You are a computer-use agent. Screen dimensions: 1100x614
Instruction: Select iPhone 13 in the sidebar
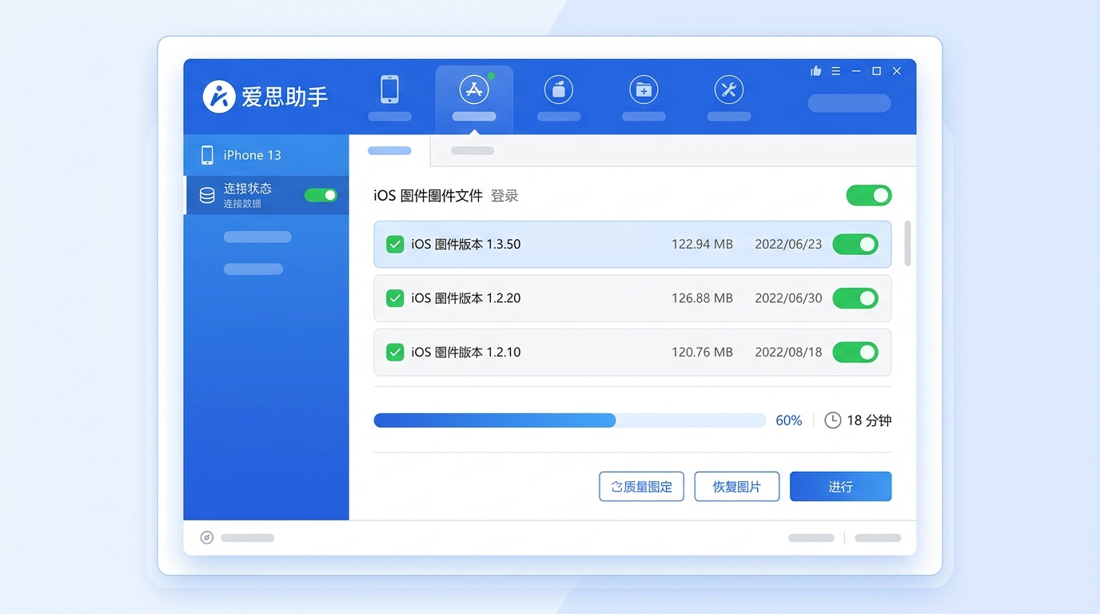click(266, 155)
